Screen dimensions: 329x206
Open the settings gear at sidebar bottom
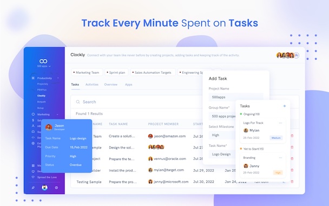(x=56, y=188)
